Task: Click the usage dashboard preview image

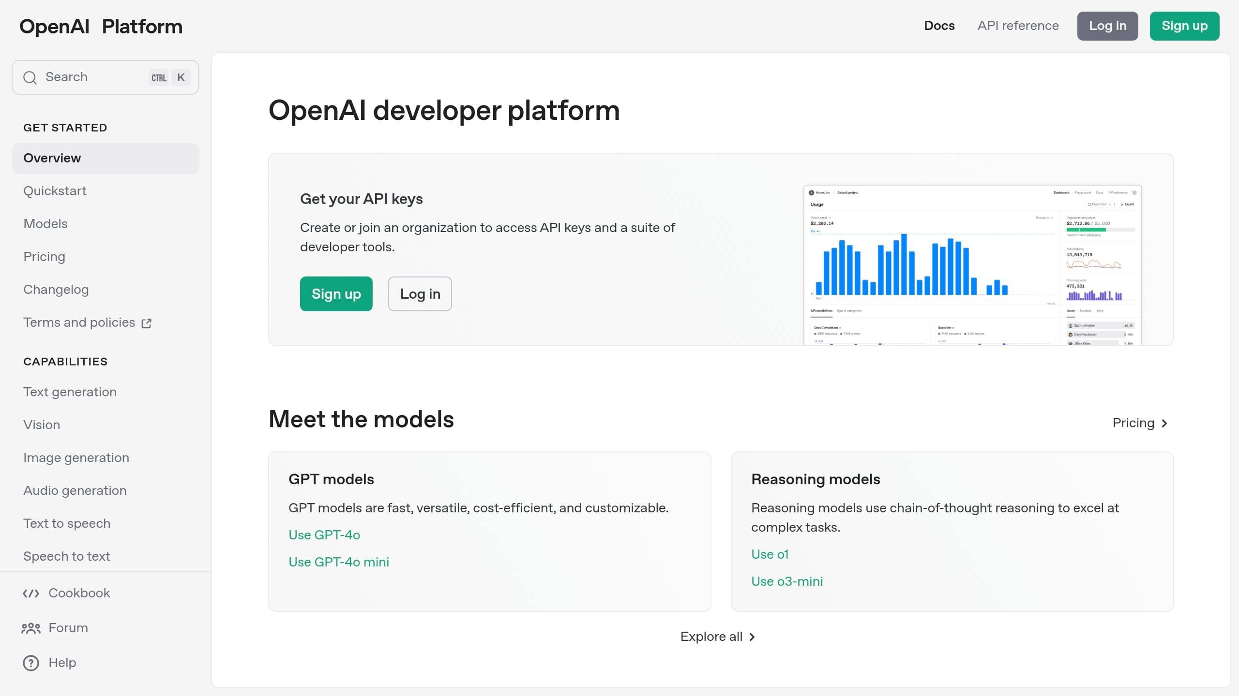Action: click(x=973, y=265)
